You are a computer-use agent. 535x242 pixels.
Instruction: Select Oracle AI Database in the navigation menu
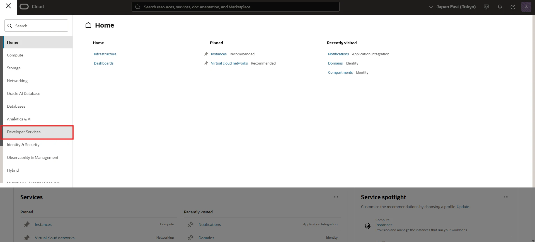point(38,93)
